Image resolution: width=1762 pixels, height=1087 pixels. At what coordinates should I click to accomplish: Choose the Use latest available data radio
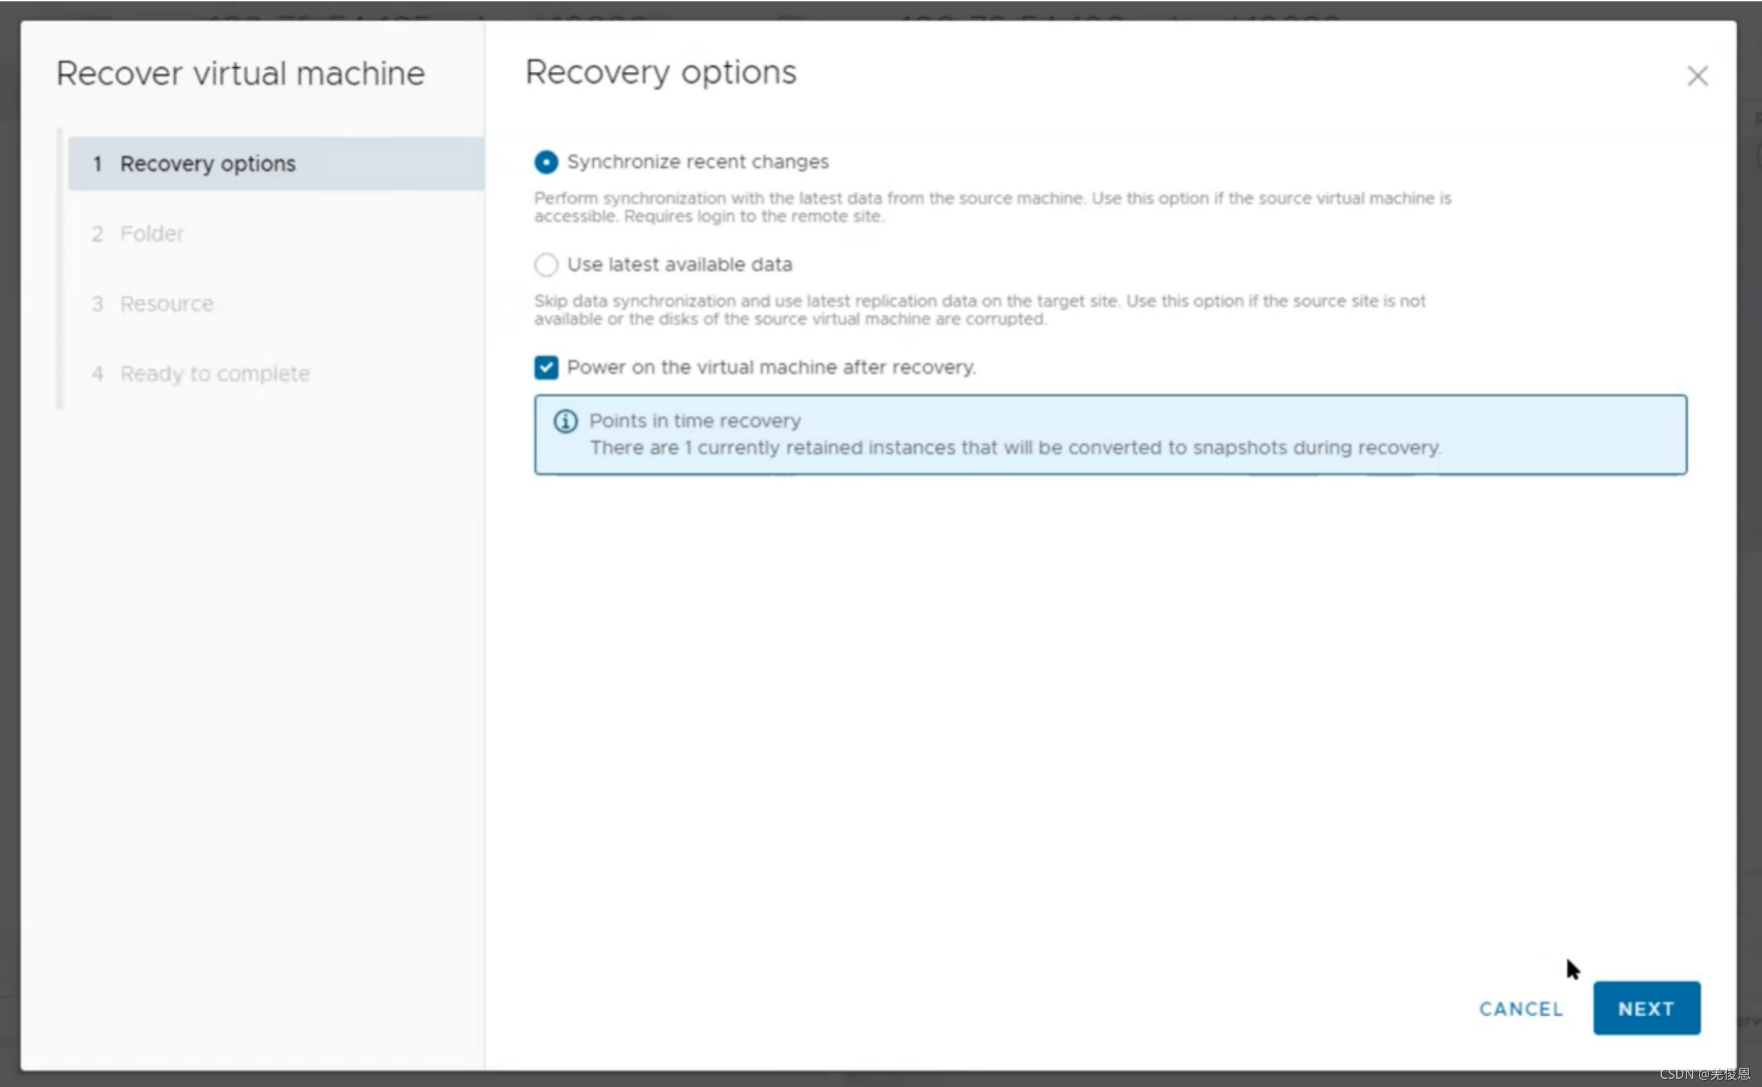[546, 265]
